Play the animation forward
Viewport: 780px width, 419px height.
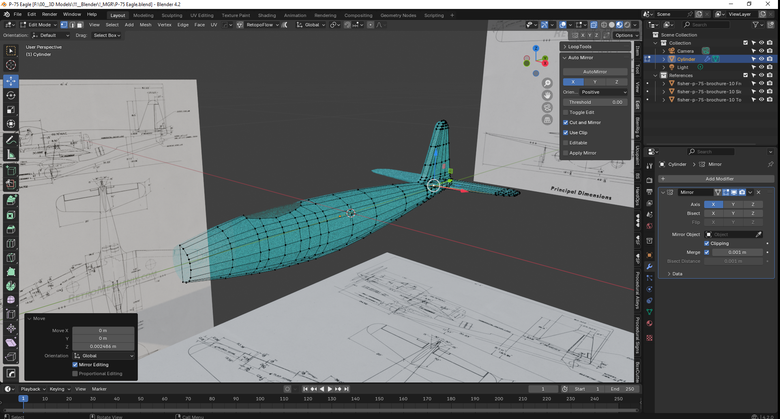[330, 389]
